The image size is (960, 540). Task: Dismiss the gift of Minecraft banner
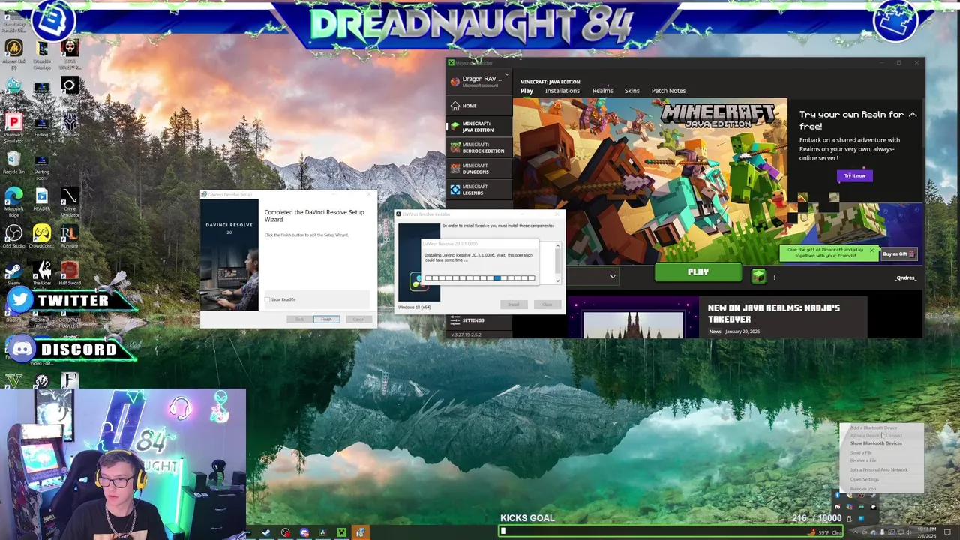pos(871,250)
